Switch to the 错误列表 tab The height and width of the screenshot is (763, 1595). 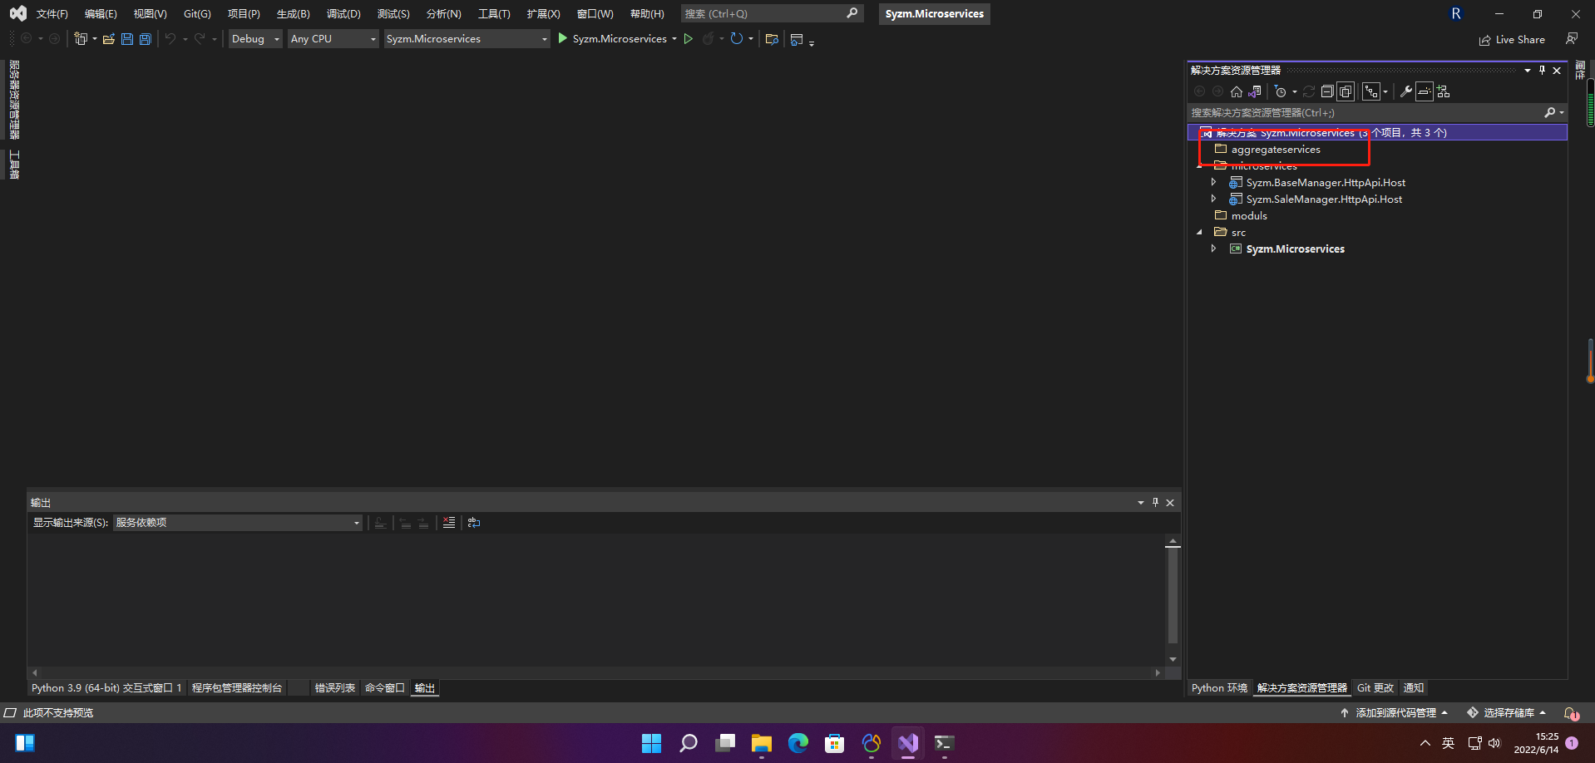tap(335, 688)
